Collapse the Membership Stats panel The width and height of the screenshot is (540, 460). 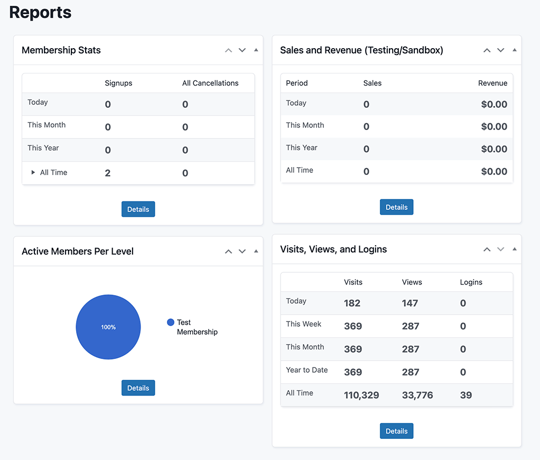pyautogui.click(x=256, y=50)
